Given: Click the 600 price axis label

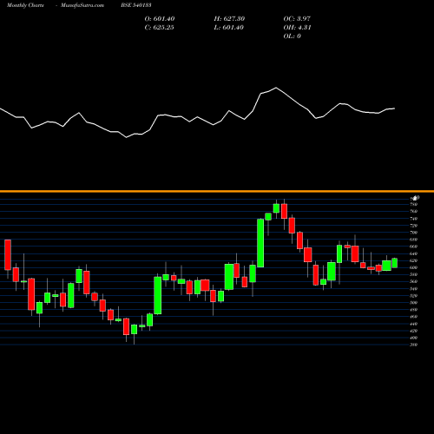Looking at the screenshot, I should pyautogui.click(x=414, y=267).
